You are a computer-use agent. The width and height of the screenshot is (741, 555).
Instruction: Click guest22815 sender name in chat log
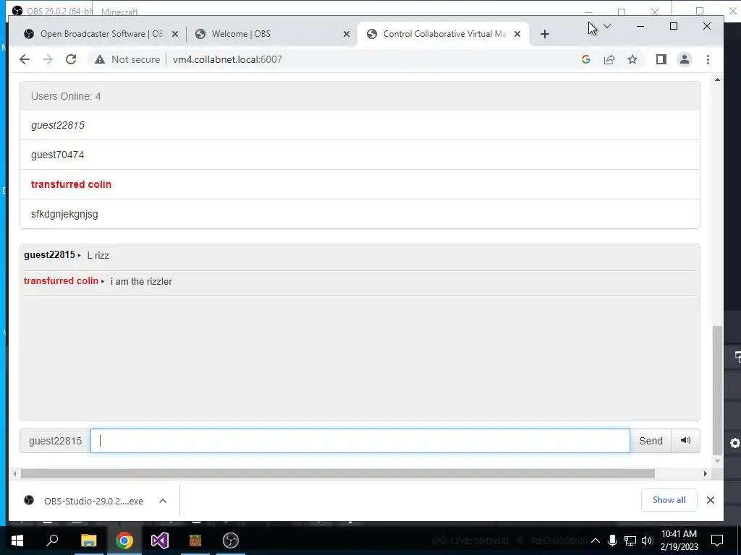(50, 255)
